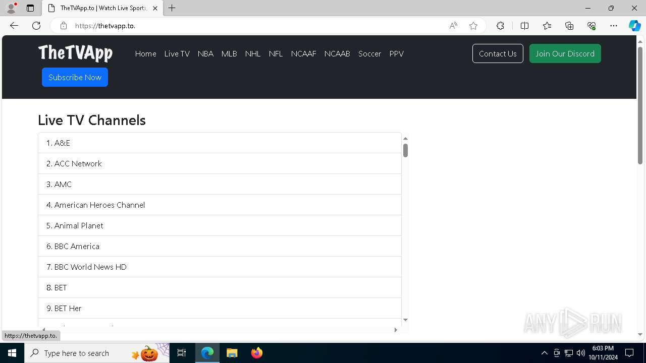Open NFL nav item
646x363 pixels.
coord(276,54)
